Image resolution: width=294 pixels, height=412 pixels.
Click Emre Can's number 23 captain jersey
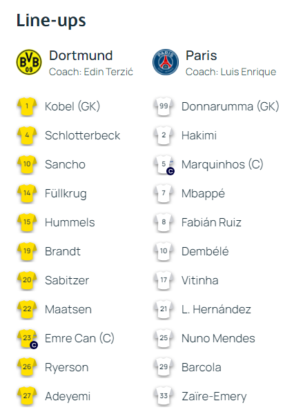(27, 338)
